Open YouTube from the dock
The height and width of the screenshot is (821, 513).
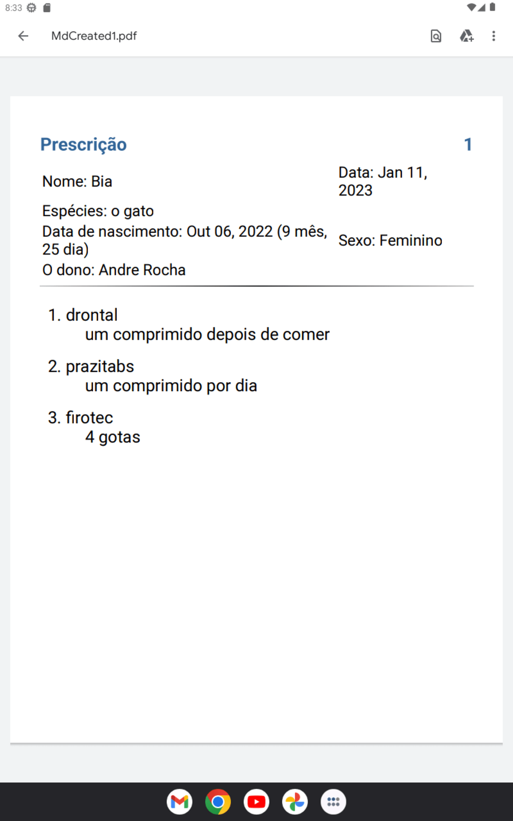point(256,802)
